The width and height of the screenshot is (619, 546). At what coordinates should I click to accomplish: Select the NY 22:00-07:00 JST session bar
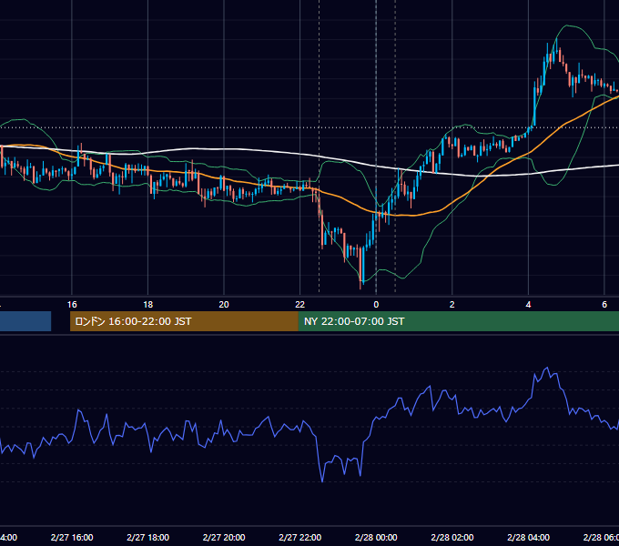pyautogui.click(x=458, y=321)
